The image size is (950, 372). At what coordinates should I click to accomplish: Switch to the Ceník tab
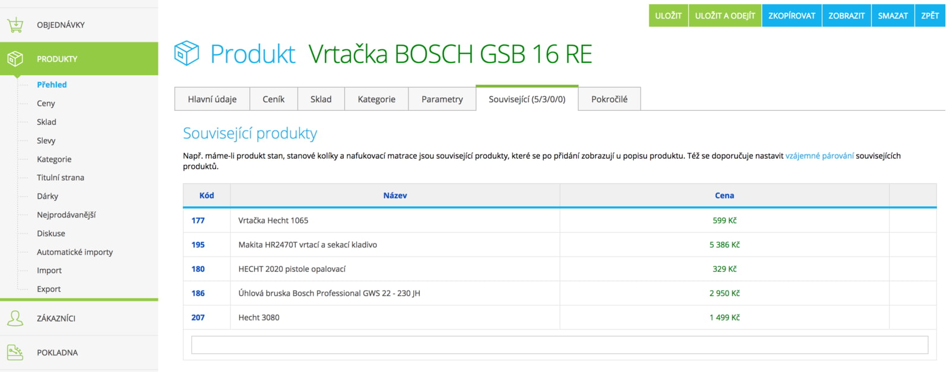(274, 99)
